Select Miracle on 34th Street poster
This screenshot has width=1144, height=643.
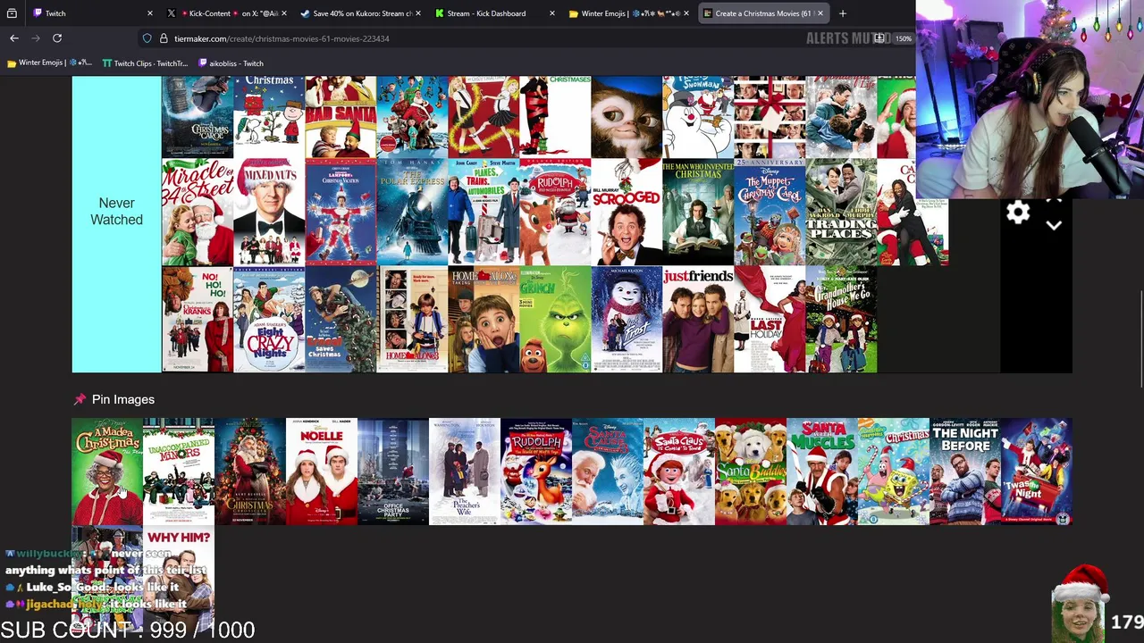click(198, 212)
